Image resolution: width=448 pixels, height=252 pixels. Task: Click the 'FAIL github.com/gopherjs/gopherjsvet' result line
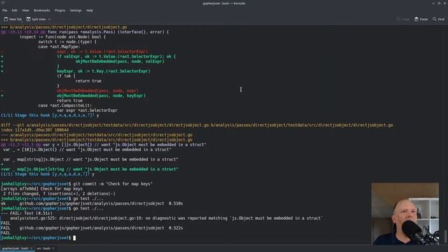(x=92, y=228)
